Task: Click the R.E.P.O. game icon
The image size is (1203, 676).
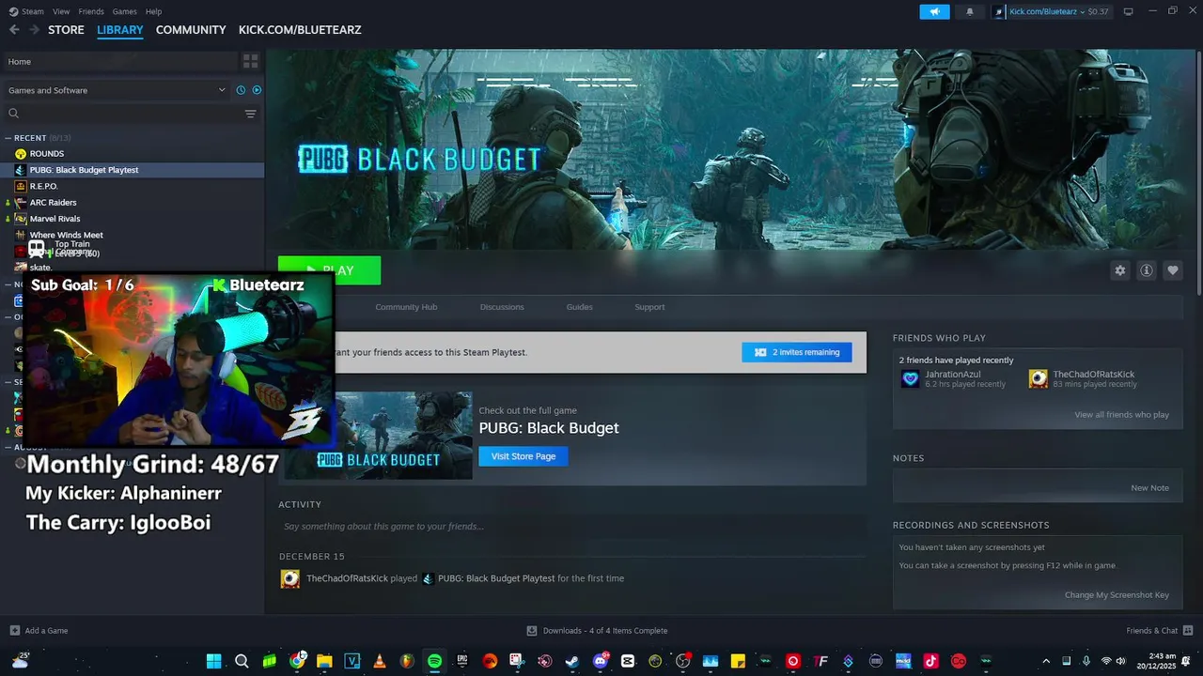Action: (21, 186)
